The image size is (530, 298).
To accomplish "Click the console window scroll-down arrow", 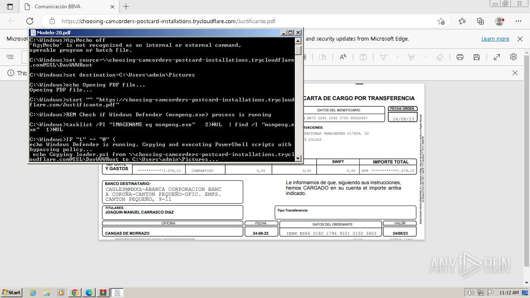I will click(298, 158).
